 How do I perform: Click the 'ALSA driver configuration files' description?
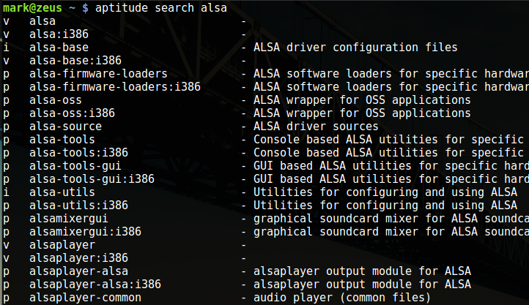click(355, 48)
